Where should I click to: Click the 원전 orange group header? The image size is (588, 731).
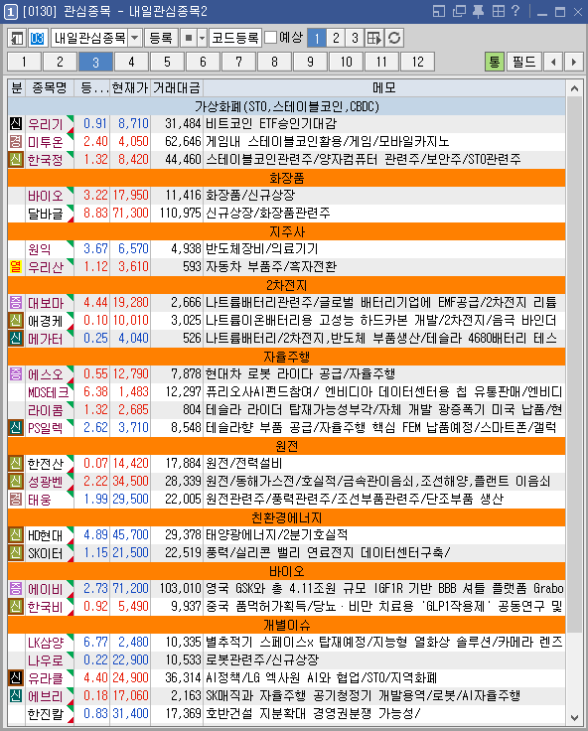point(286,446)
